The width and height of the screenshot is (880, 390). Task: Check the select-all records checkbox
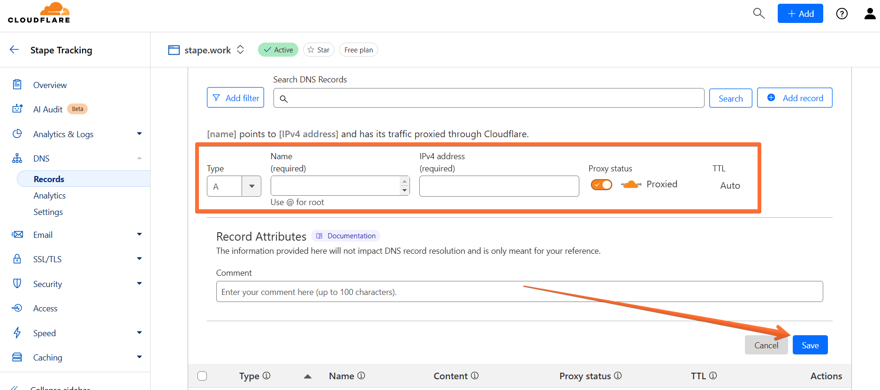coord(202,376)
